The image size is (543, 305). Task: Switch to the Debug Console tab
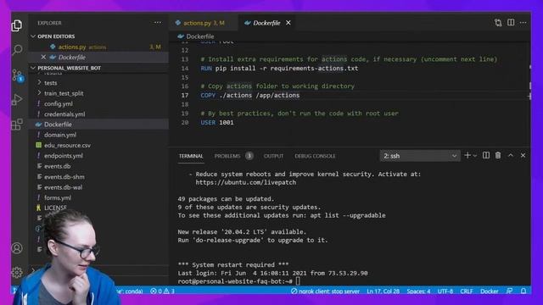pos(315,156)
